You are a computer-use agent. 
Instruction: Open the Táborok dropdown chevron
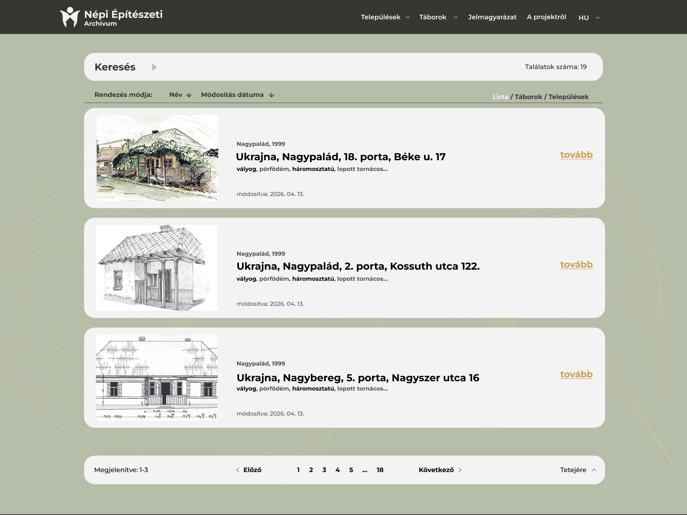[455, 17]
